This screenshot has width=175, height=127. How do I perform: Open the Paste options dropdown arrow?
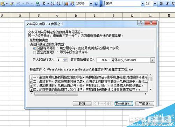click(7, 4)
